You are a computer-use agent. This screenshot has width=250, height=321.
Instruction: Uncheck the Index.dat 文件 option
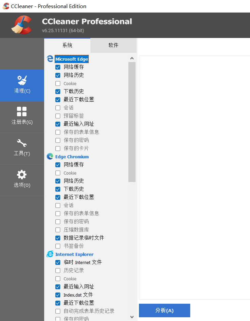pos(58,295)
